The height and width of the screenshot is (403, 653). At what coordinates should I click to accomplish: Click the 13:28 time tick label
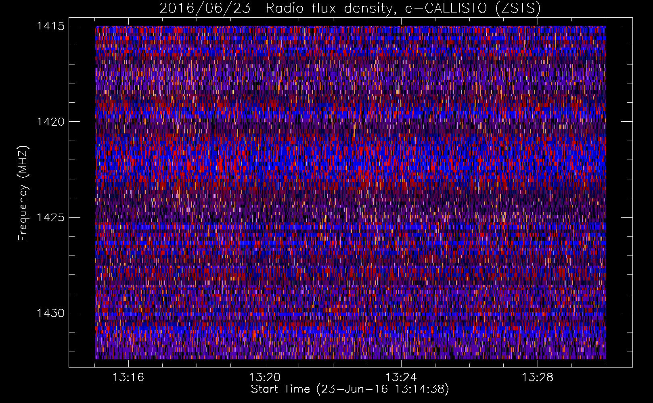(x=538, y=378)
